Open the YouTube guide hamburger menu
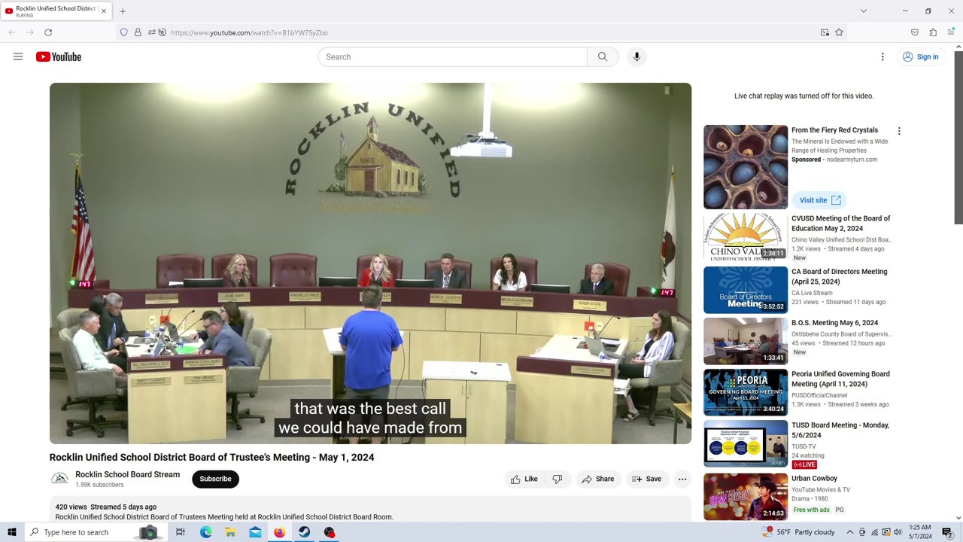This screenshot has width=963, height=542. [18, 56]
